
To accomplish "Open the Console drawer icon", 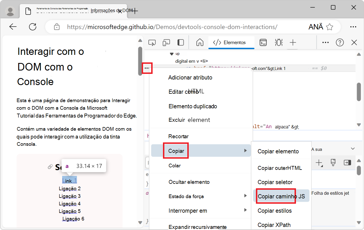I will (263, 42).
